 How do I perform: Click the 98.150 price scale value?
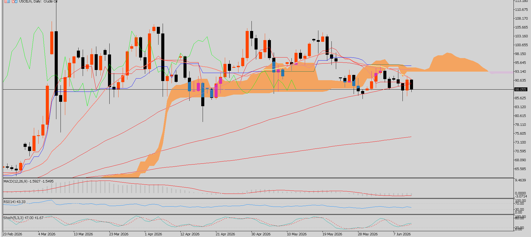pos(520,54)
